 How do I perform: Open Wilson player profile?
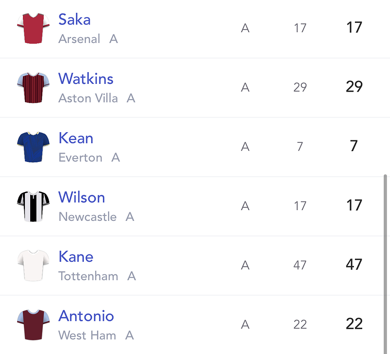81,197
